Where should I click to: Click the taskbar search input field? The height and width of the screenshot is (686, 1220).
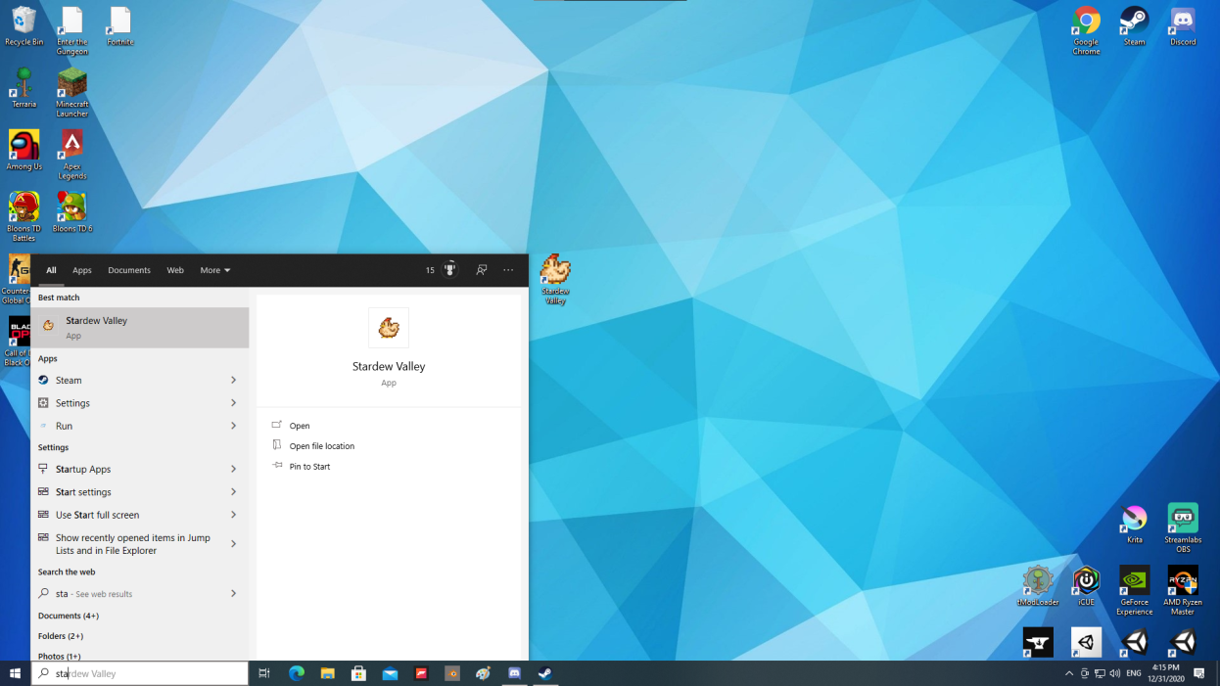click(140, 673)
